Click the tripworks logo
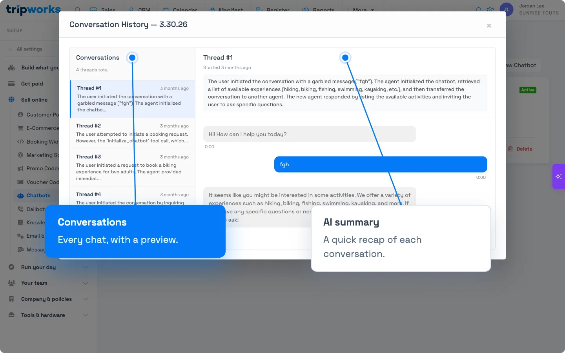This screenshot has height=353, width=565. click(33, 9)
